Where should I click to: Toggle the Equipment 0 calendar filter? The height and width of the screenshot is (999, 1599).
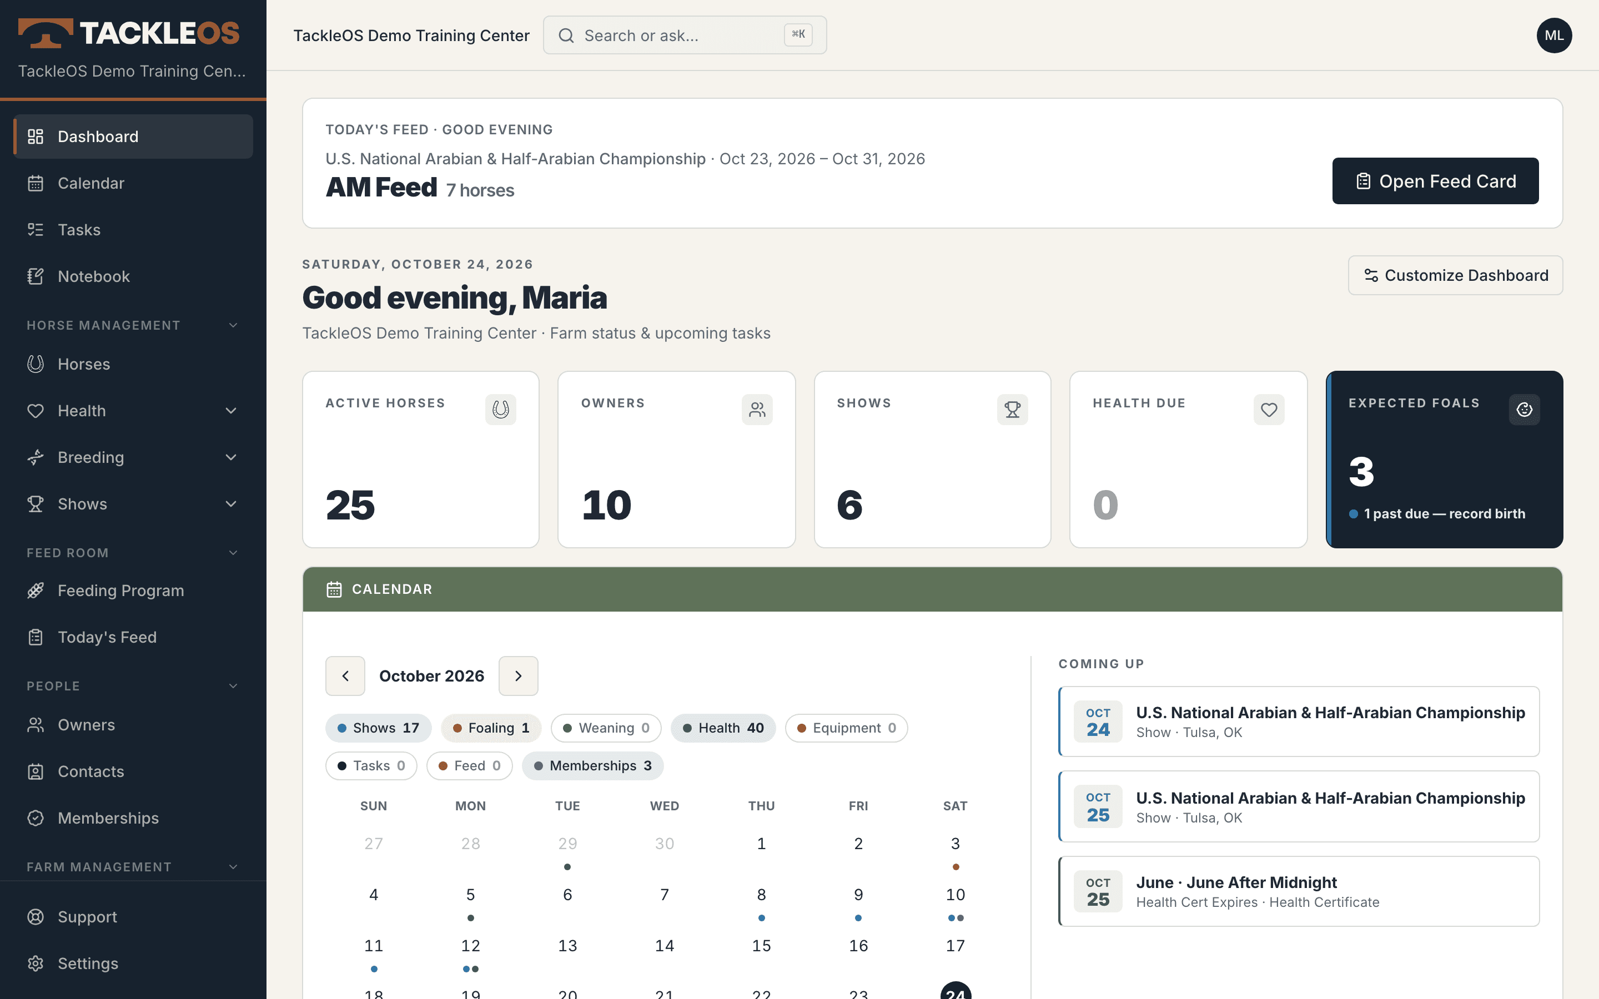point(846,728)
